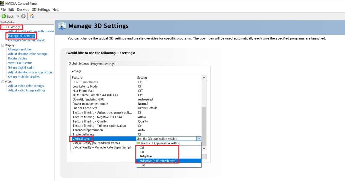Select the Threaded optimization row
This screenshot has height=181, width=345.
click(136, 130)
